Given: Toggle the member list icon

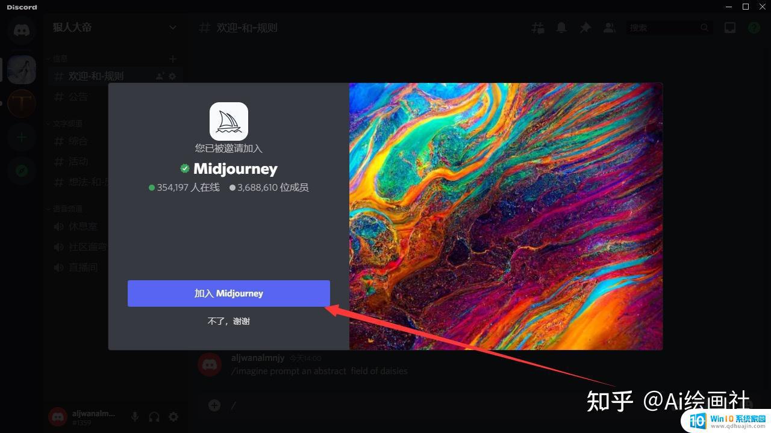Looking at the screenshot, I should click(x=610, y=28).
